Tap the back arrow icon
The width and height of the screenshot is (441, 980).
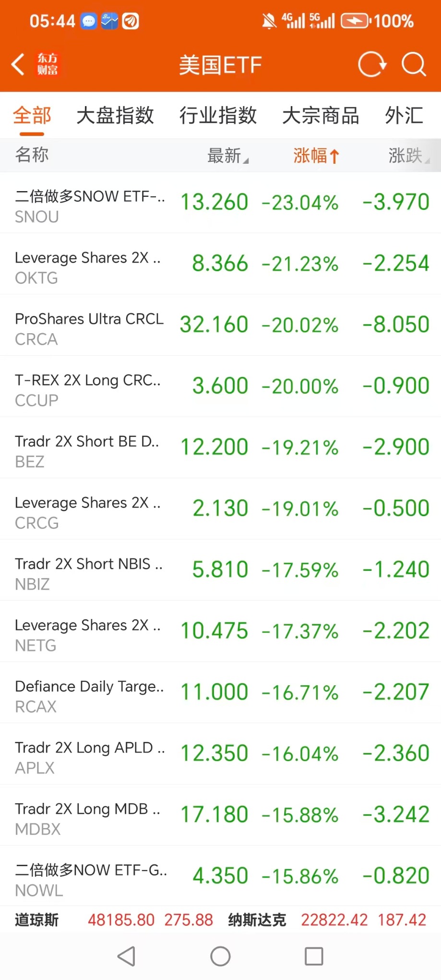click(x=18, y=64)
